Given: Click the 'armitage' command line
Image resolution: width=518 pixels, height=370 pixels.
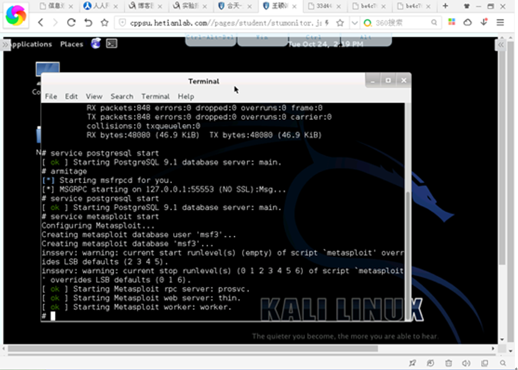Looking at the screenshot, I should point(65,171).
